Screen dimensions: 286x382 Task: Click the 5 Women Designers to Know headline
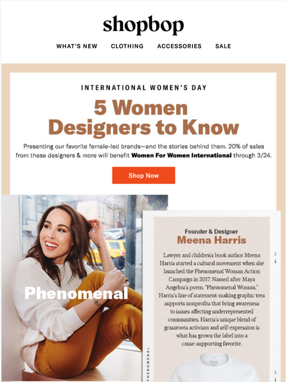click(x=143, y=117)
